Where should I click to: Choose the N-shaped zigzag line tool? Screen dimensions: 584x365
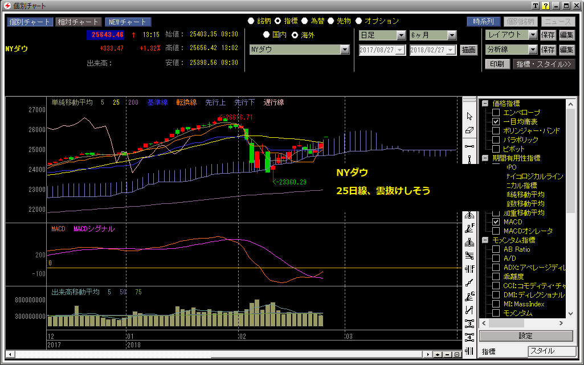(469, 310)
